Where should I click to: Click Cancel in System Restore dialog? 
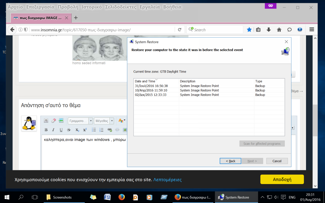click(x=277, y=161)
